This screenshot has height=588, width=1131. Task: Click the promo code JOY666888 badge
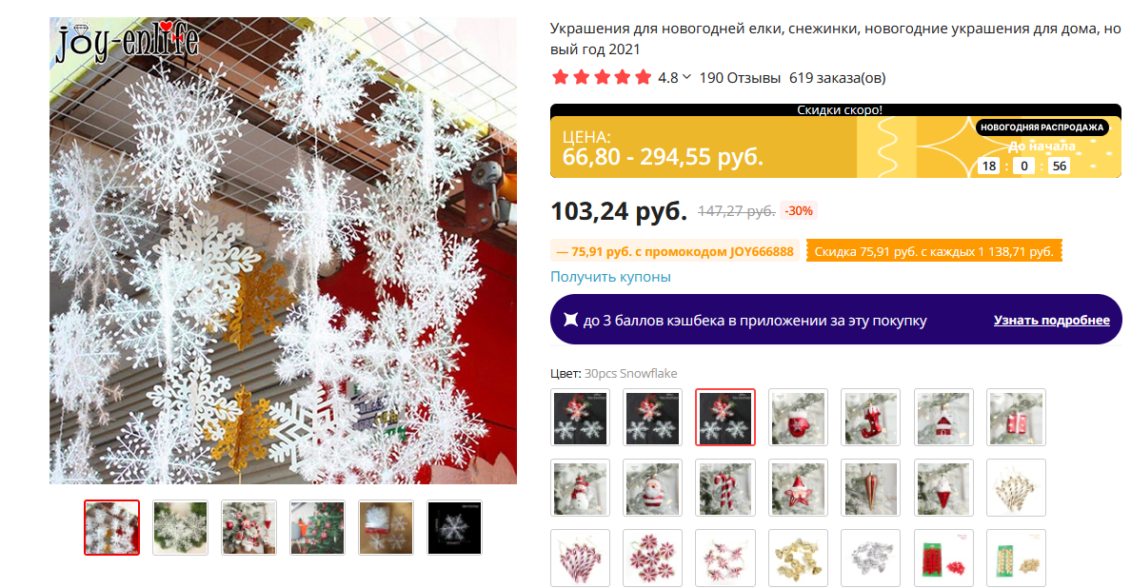click(x=675, y=251)
